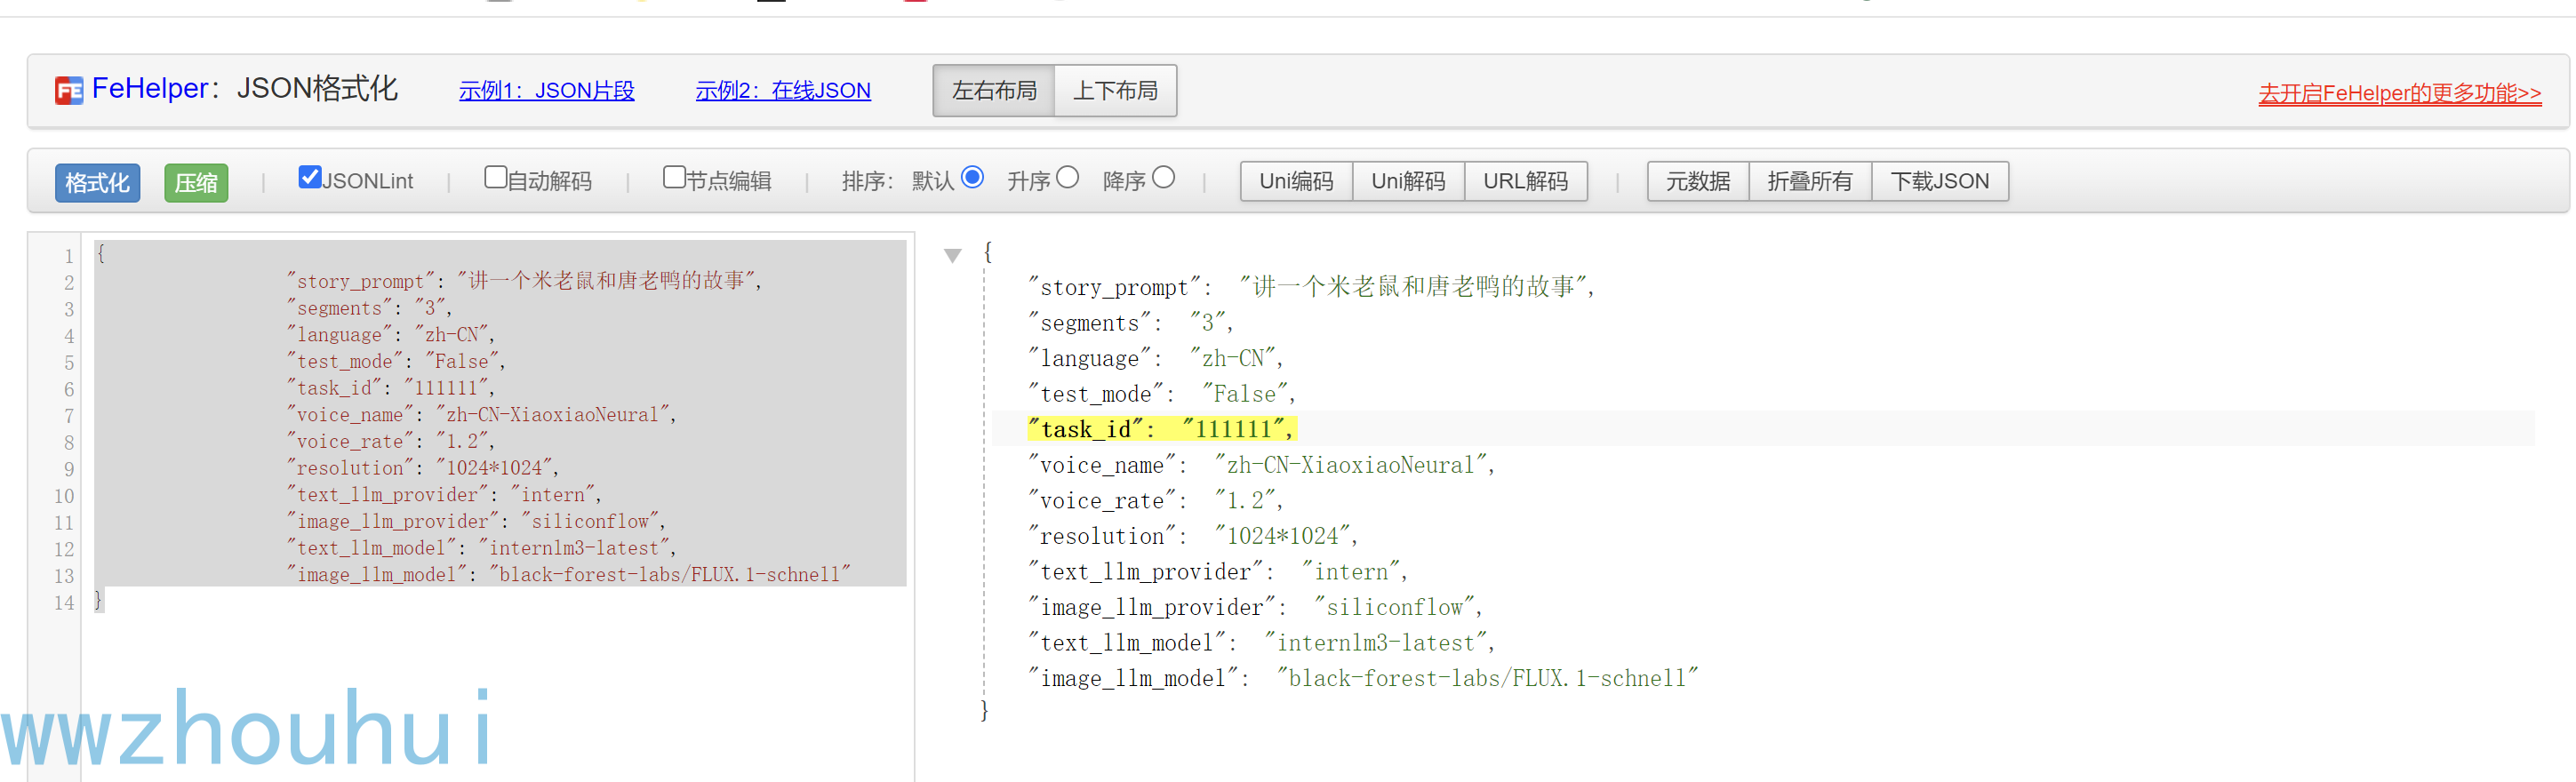
Task: Choose 升序 ascending sort order
Action: [x=1067, y=178]
